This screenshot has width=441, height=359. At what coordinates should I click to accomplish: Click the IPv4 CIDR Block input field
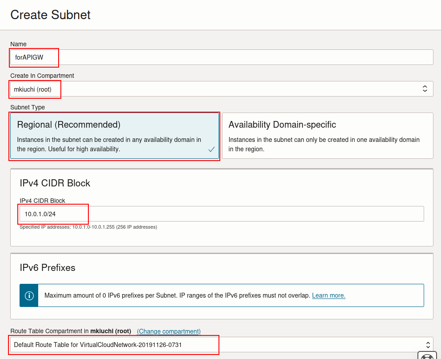point(222,214)
